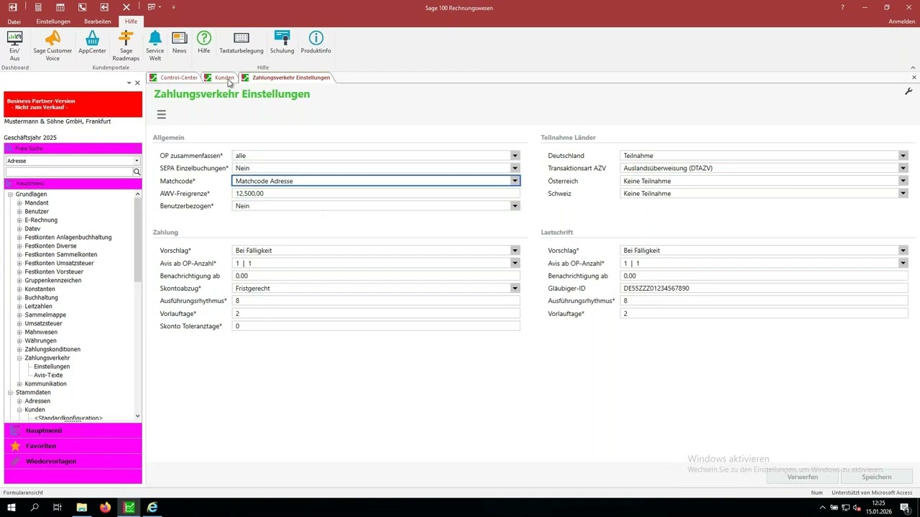920x517 pixels.
Task: Open the Österreich participation dropdown
Action: click(x=903, y=181)
